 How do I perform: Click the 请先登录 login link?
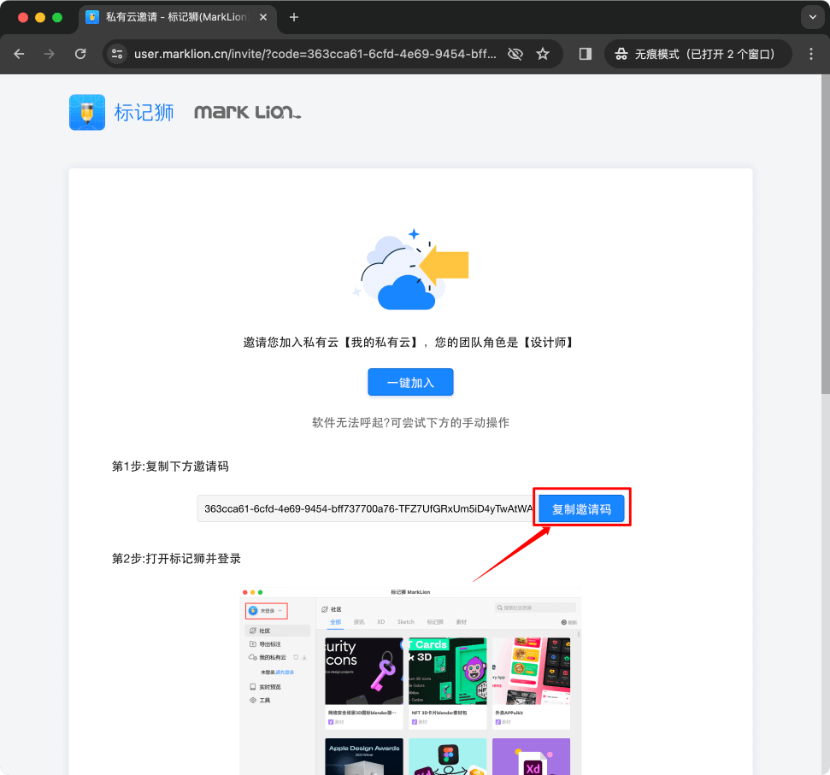285,672
